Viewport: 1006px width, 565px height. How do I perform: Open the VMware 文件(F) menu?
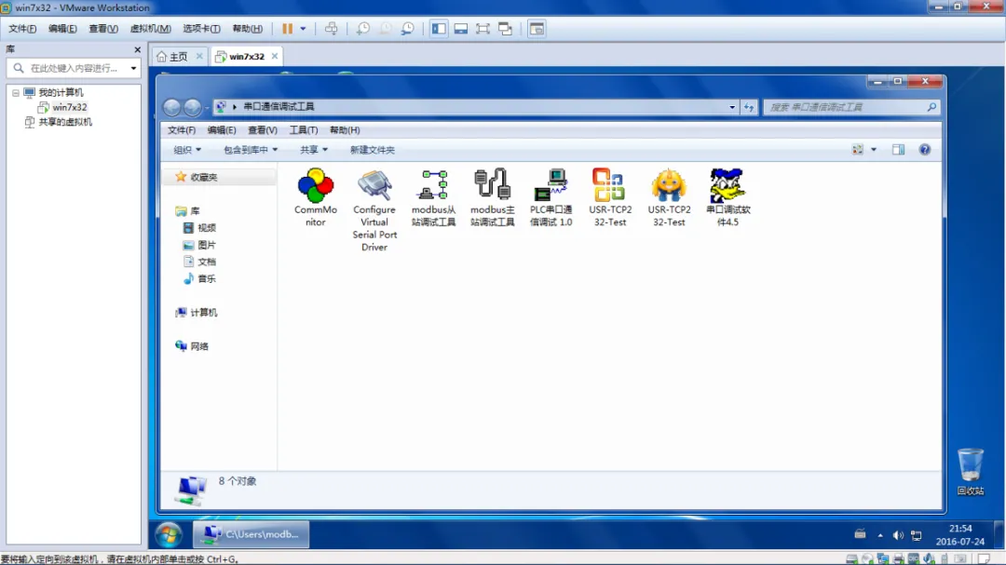21,28
